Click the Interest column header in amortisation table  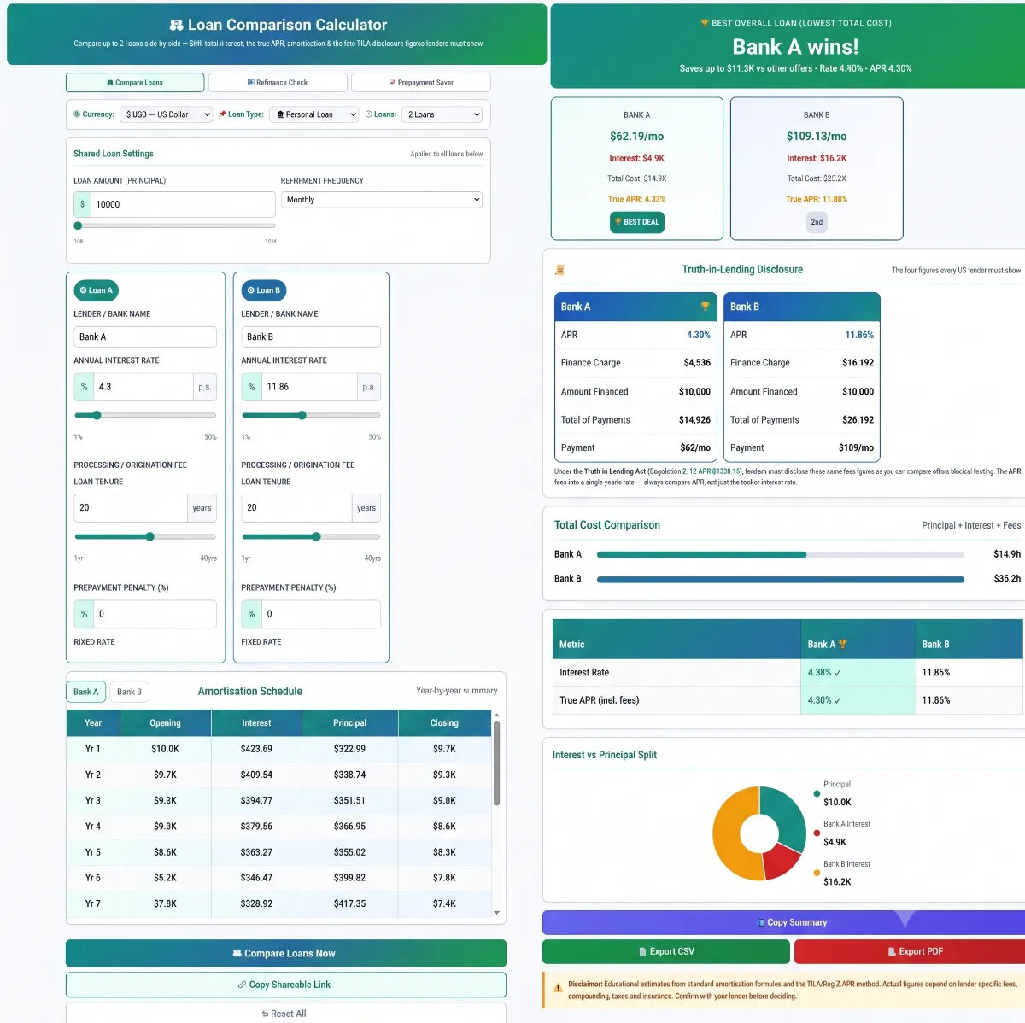click(x=256, y=723)
